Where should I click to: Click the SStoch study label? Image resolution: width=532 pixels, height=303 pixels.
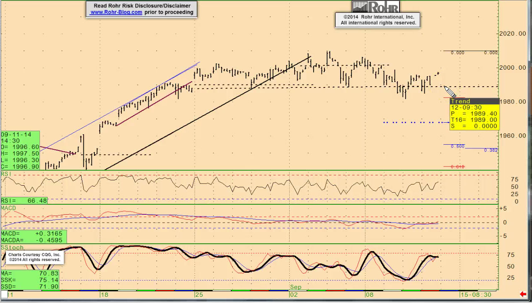click(x=12, y=247)
